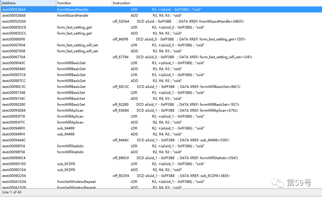Select the off_92280 DCD row
Image resolution: width=322 pixels, height=197 pixels.
pos(161,105)
